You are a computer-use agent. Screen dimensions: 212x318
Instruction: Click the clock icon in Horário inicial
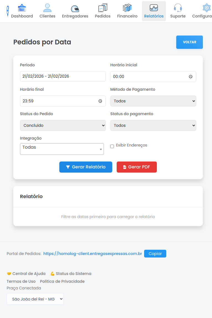(x=191, y=77)
